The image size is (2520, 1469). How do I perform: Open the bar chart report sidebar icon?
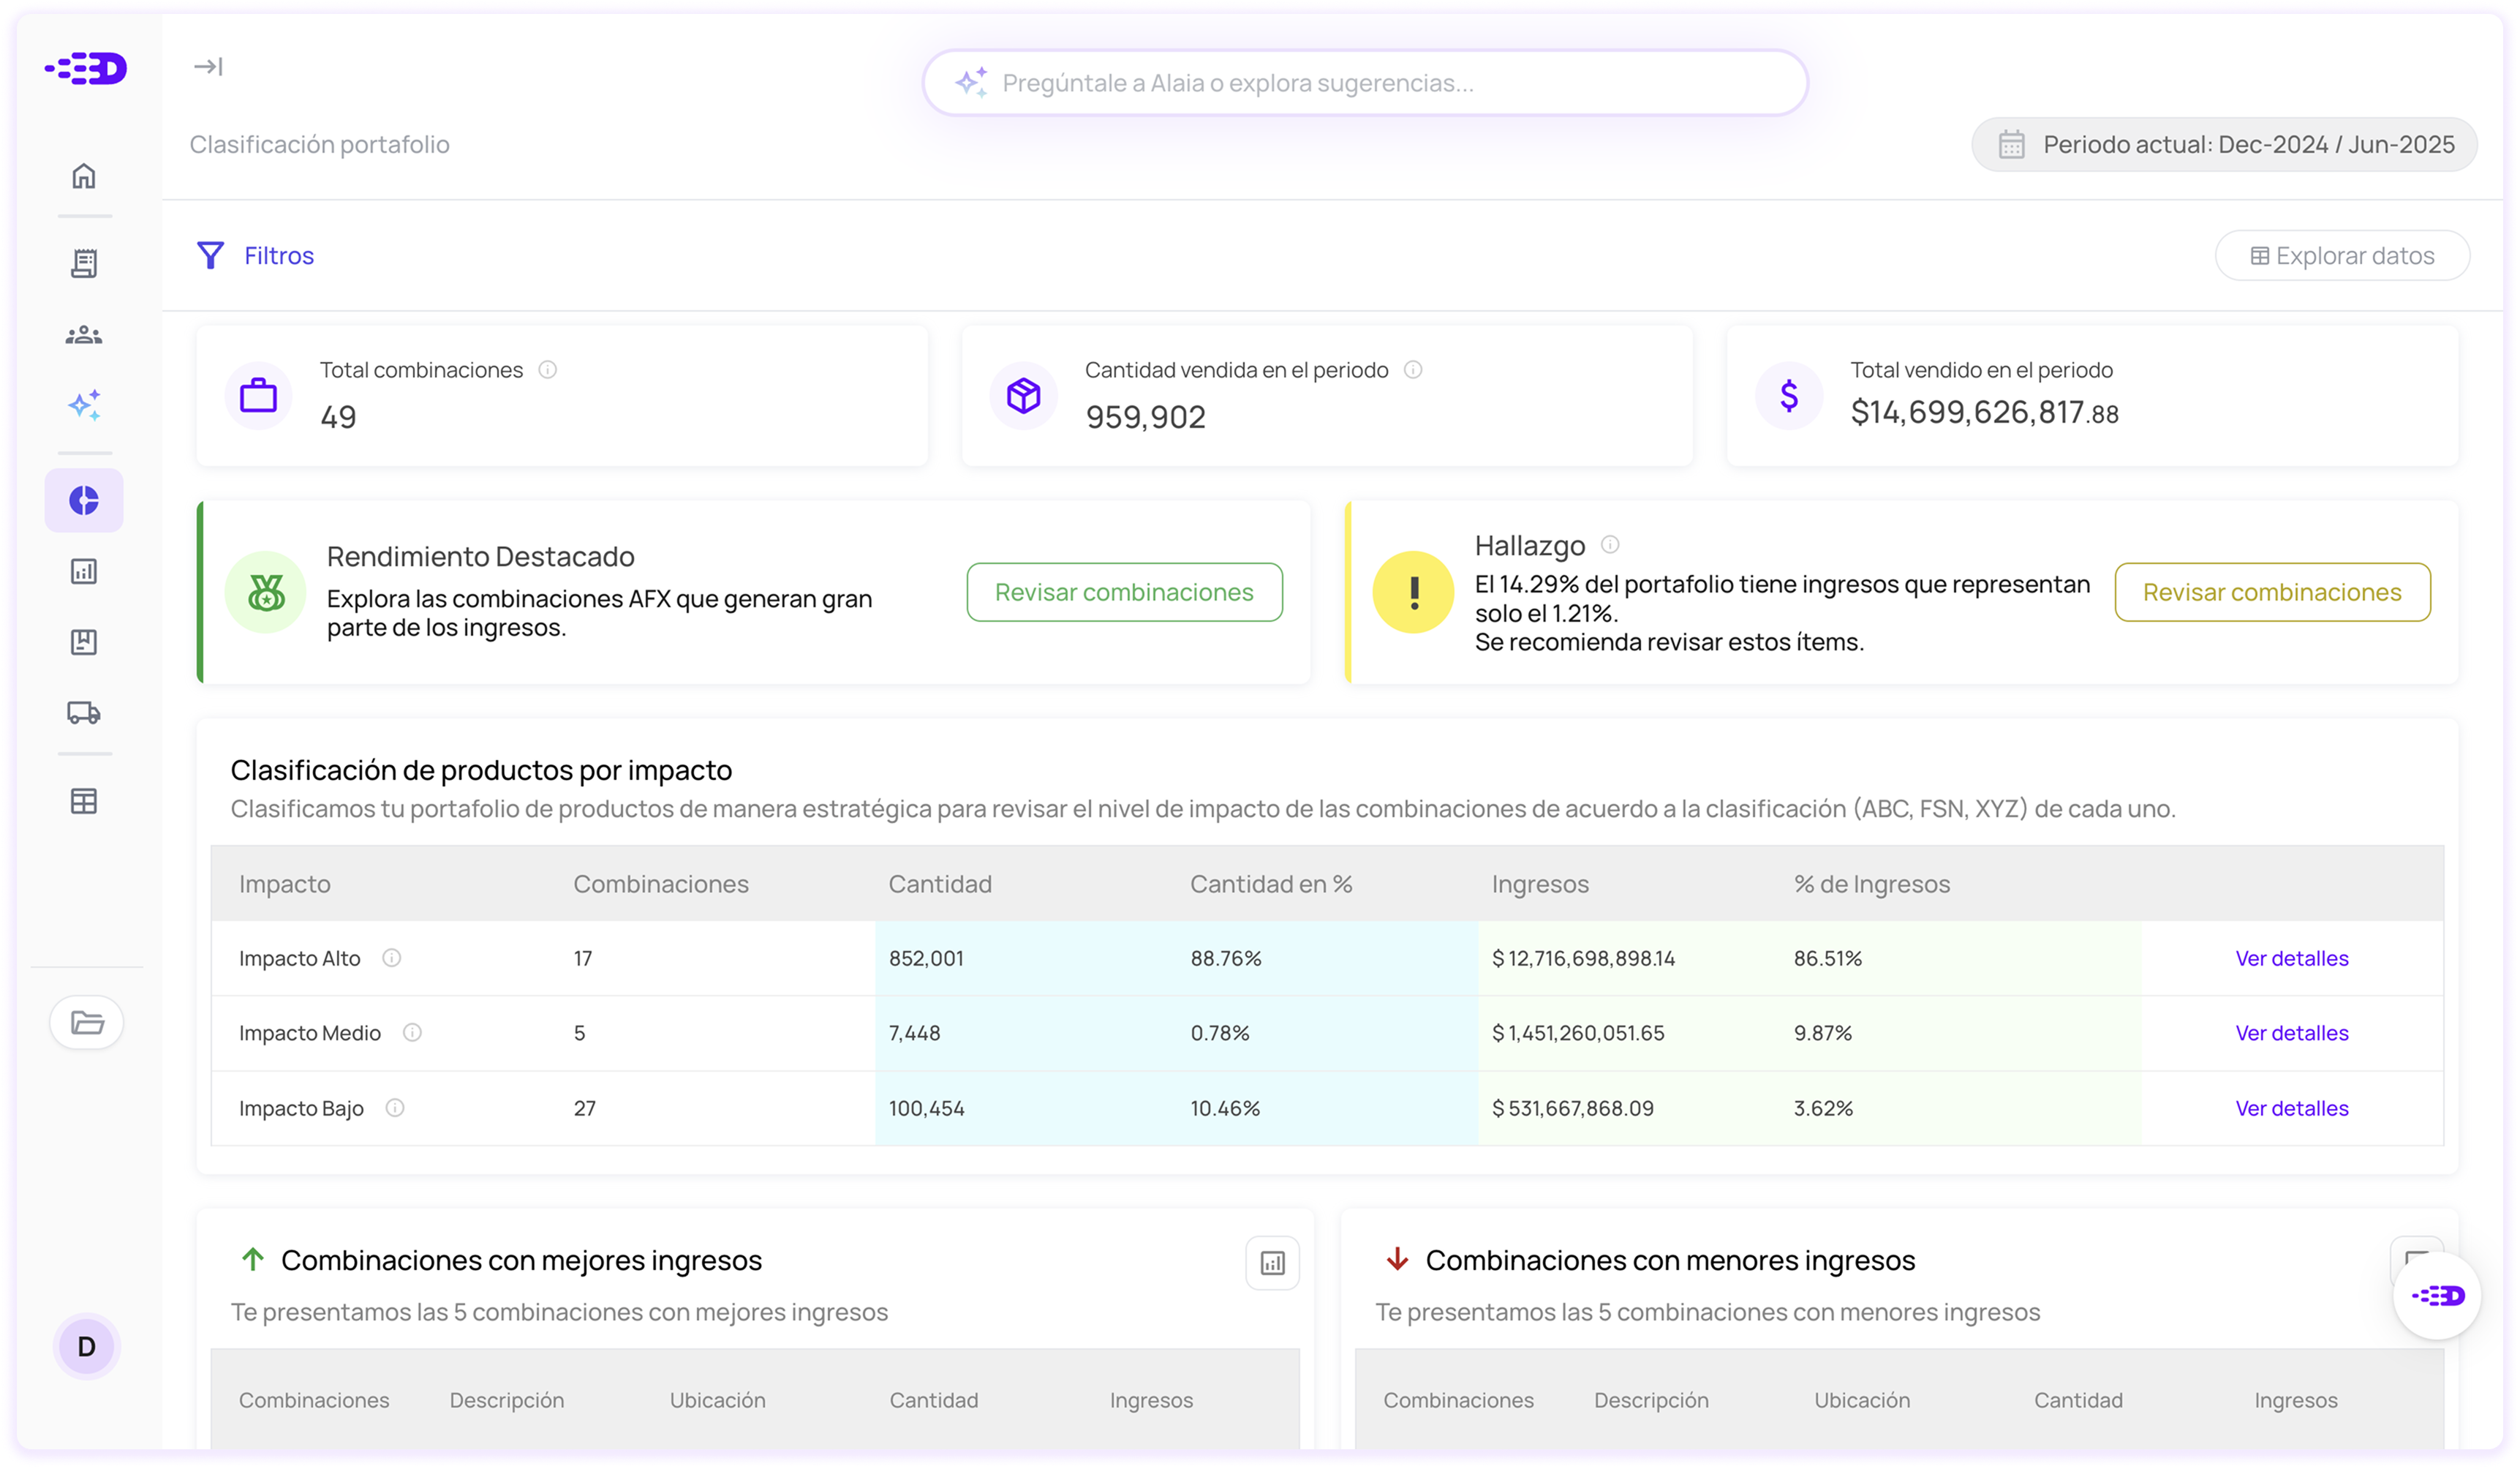84,571
